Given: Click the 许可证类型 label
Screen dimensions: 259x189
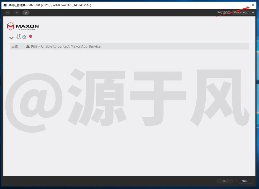Looking at the screenshot, I should (224, 13).
